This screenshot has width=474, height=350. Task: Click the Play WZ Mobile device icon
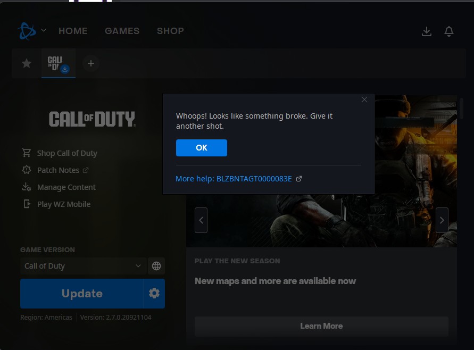point(27,204)
